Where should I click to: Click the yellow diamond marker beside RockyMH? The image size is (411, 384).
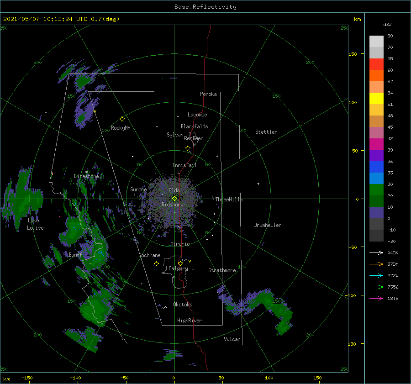(x=122, y=119)
